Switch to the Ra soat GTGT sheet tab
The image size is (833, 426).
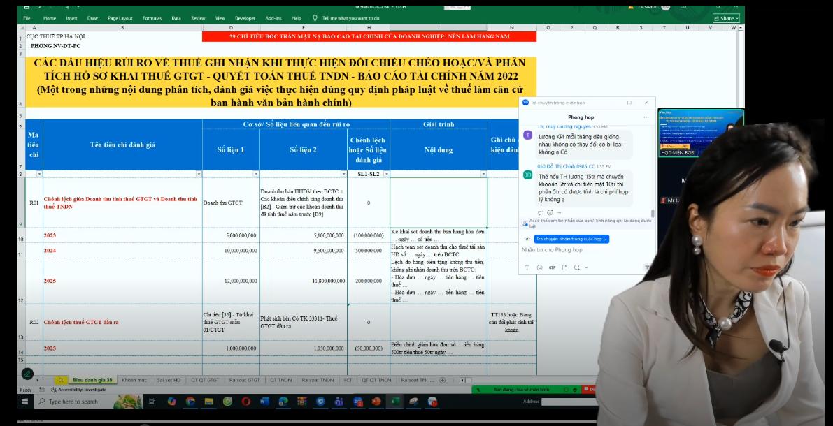click(244, 381)
